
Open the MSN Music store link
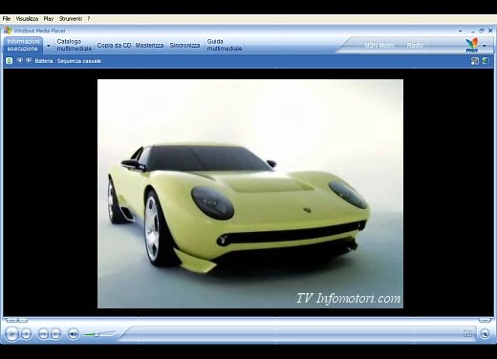pyautogui.click(x=379, y=45)
